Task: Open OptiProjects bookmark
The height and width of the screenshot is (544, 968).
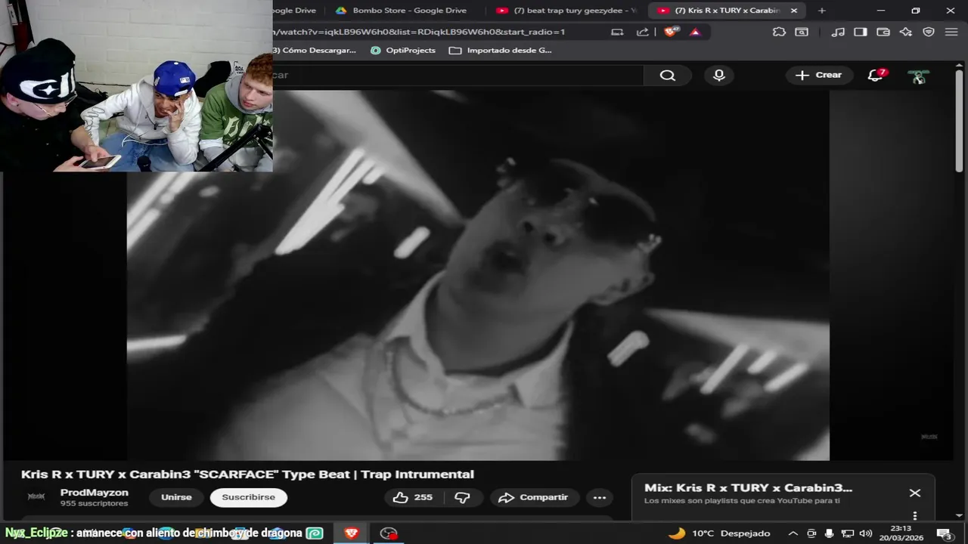Action: coord(402,51)
